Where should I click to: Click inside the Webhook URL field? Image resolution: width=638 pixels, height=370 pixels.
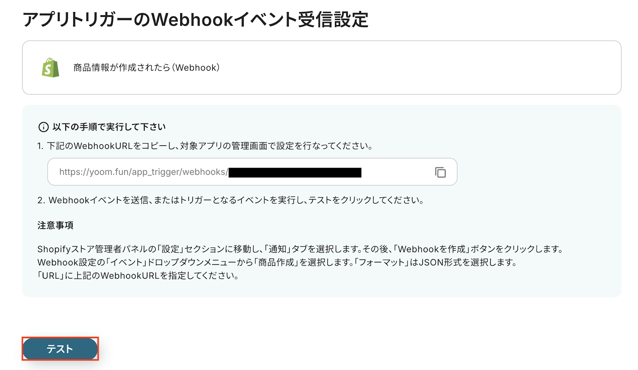(x=252, y=172)
